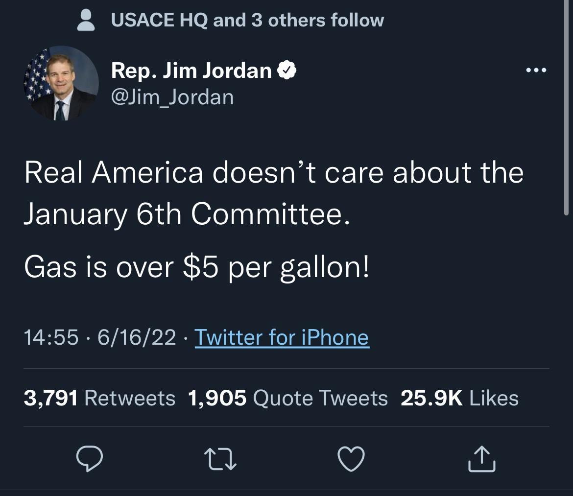The width and height of the screenshot is (573, 496).
Task: Open the share options via upload arrow icon
Action: (482, 458)
